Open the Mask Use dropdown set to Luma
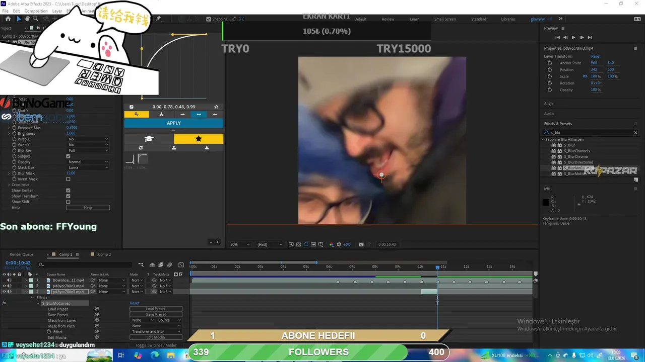 [x=88, y=167]
